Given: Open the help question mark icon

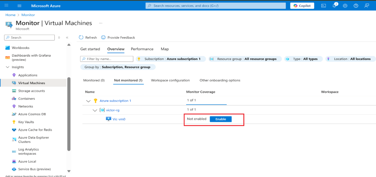Looking at the screenshot, I should pos(356,6).
